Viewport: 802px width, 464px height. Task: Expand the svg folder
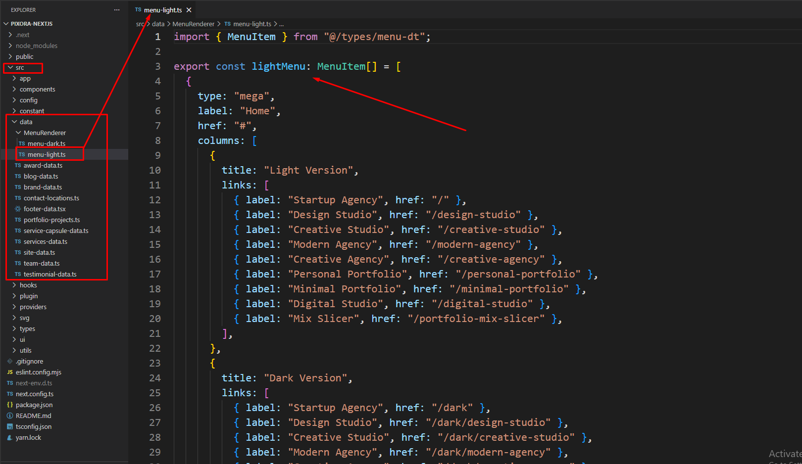point(24,318)
